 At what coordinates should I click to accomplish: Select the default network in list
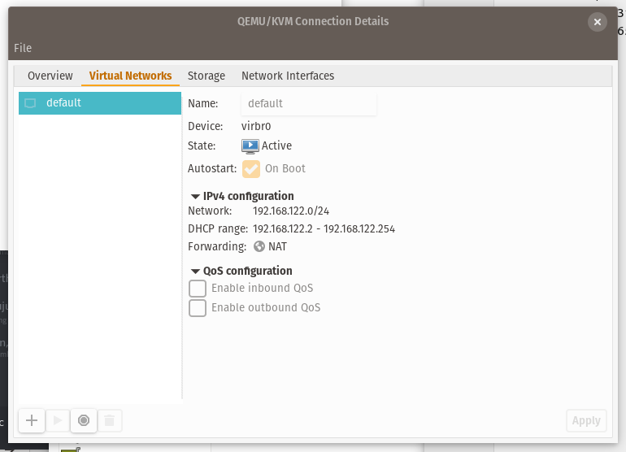coord(100,103)
